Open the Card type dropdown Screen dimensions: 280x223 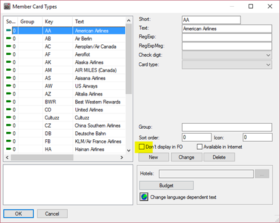(x=227, y=65)
